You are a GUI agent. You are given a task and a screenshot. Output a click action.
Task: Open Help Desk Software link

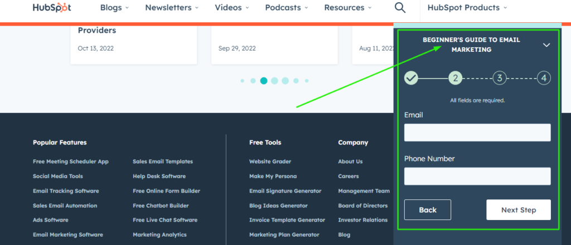coord(159,177)
